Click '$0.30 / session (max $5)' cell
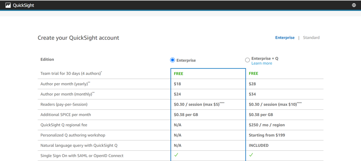This screenshot has width=361, height=161. (199, 104)
